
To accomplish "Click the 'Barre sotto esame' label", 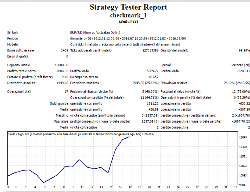I will [20, 50].
